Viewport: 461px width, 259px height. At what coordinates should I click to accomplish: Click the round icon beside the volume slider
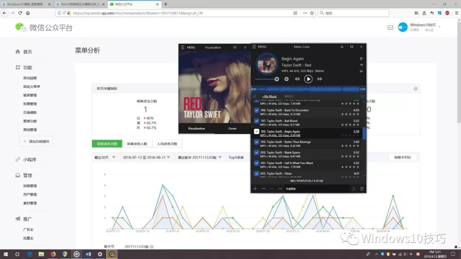[x=286, y=79]
